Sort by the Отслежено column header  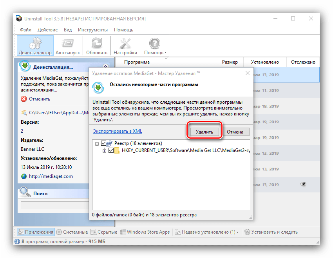(303, 62)
